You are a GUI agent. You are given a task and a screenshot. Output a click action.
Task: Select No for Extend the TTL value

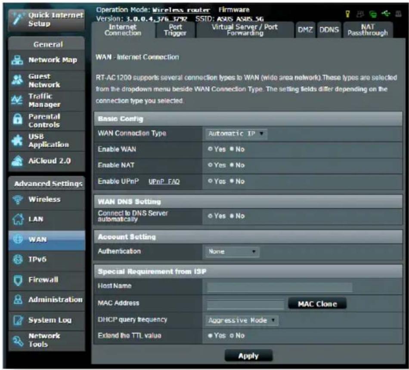[232, 336]
